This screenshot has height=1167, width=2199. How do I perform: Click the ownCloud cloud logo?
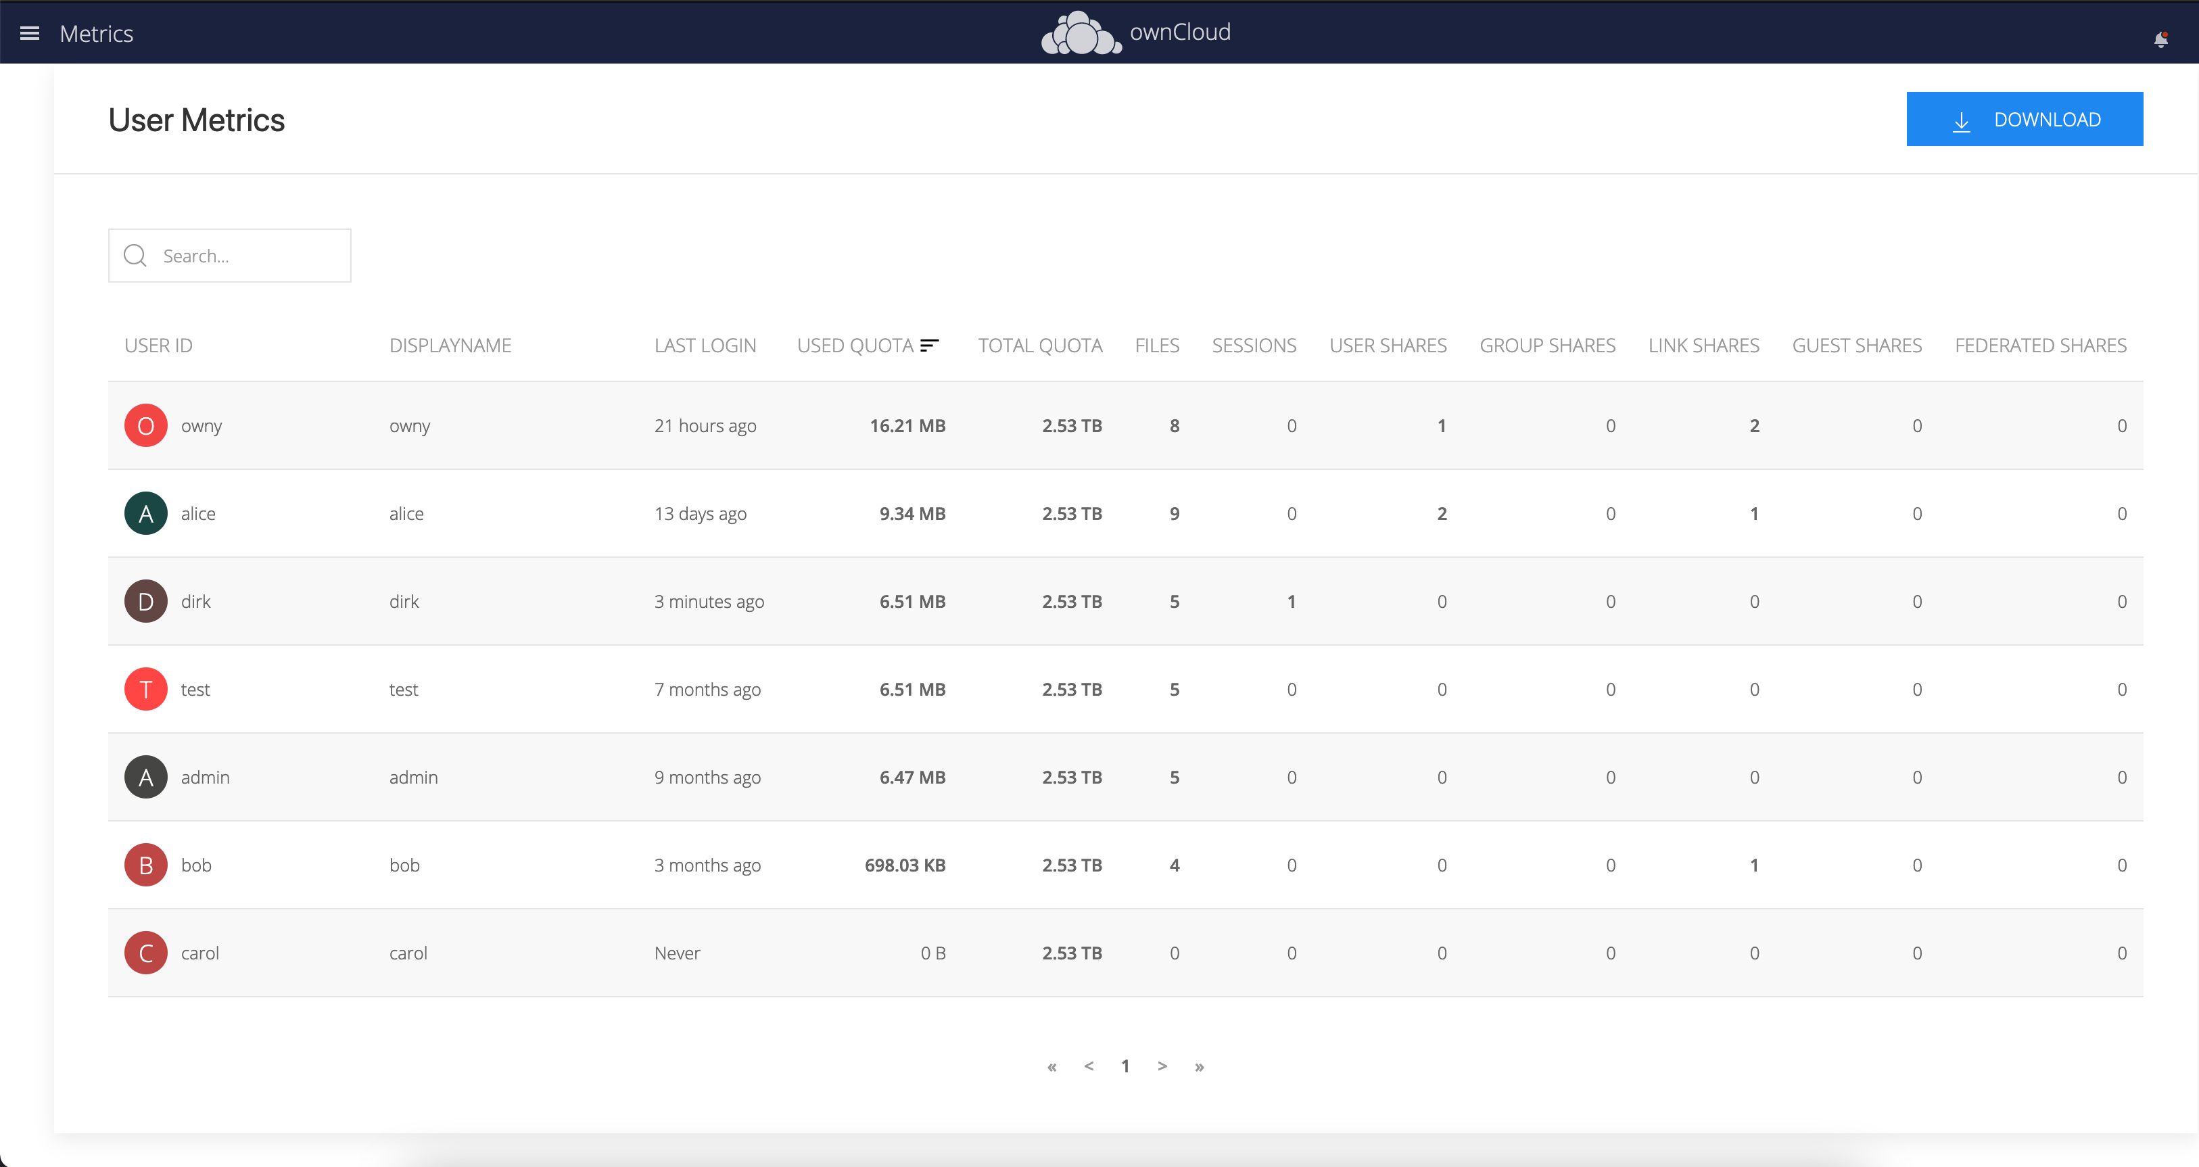[x=1081, y=33]
